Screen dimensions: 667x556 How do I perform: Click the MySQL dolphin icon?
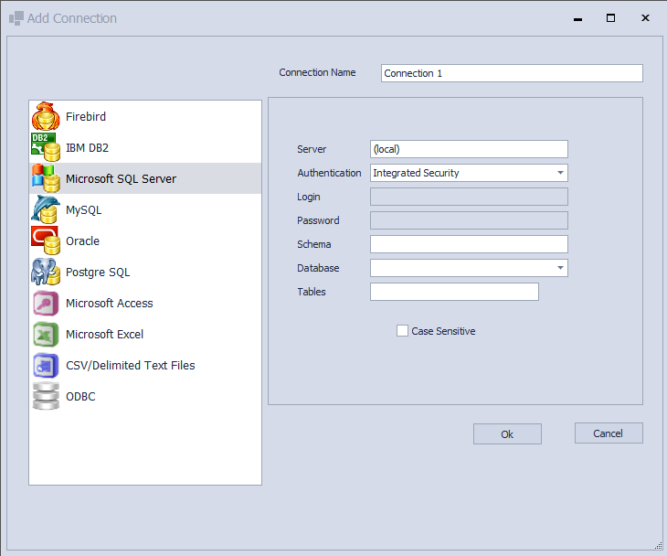46,209
